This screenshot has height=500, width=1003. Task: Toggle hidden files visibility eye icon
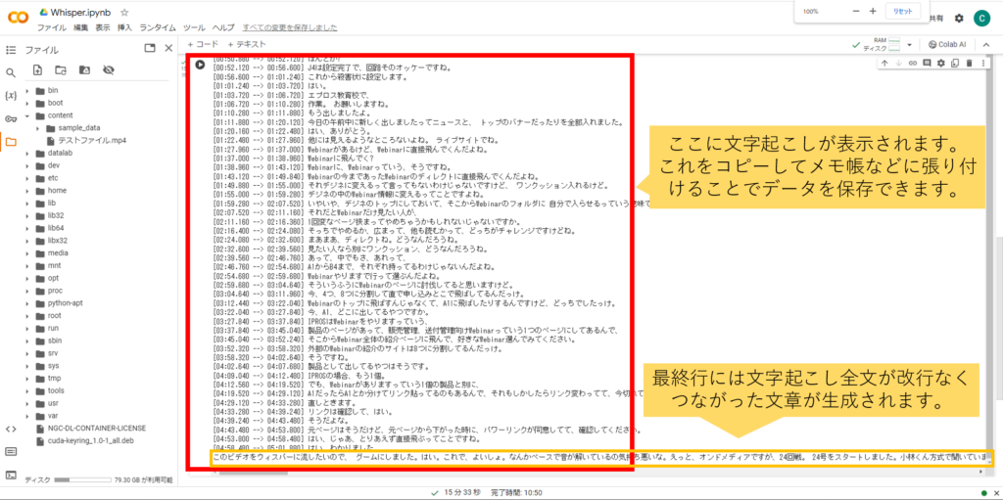pyautogui.click(x=108, y=70)
